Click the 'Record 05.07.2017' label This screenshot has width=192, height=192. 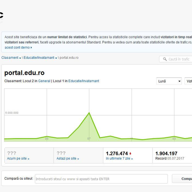(x=170, y=159)
